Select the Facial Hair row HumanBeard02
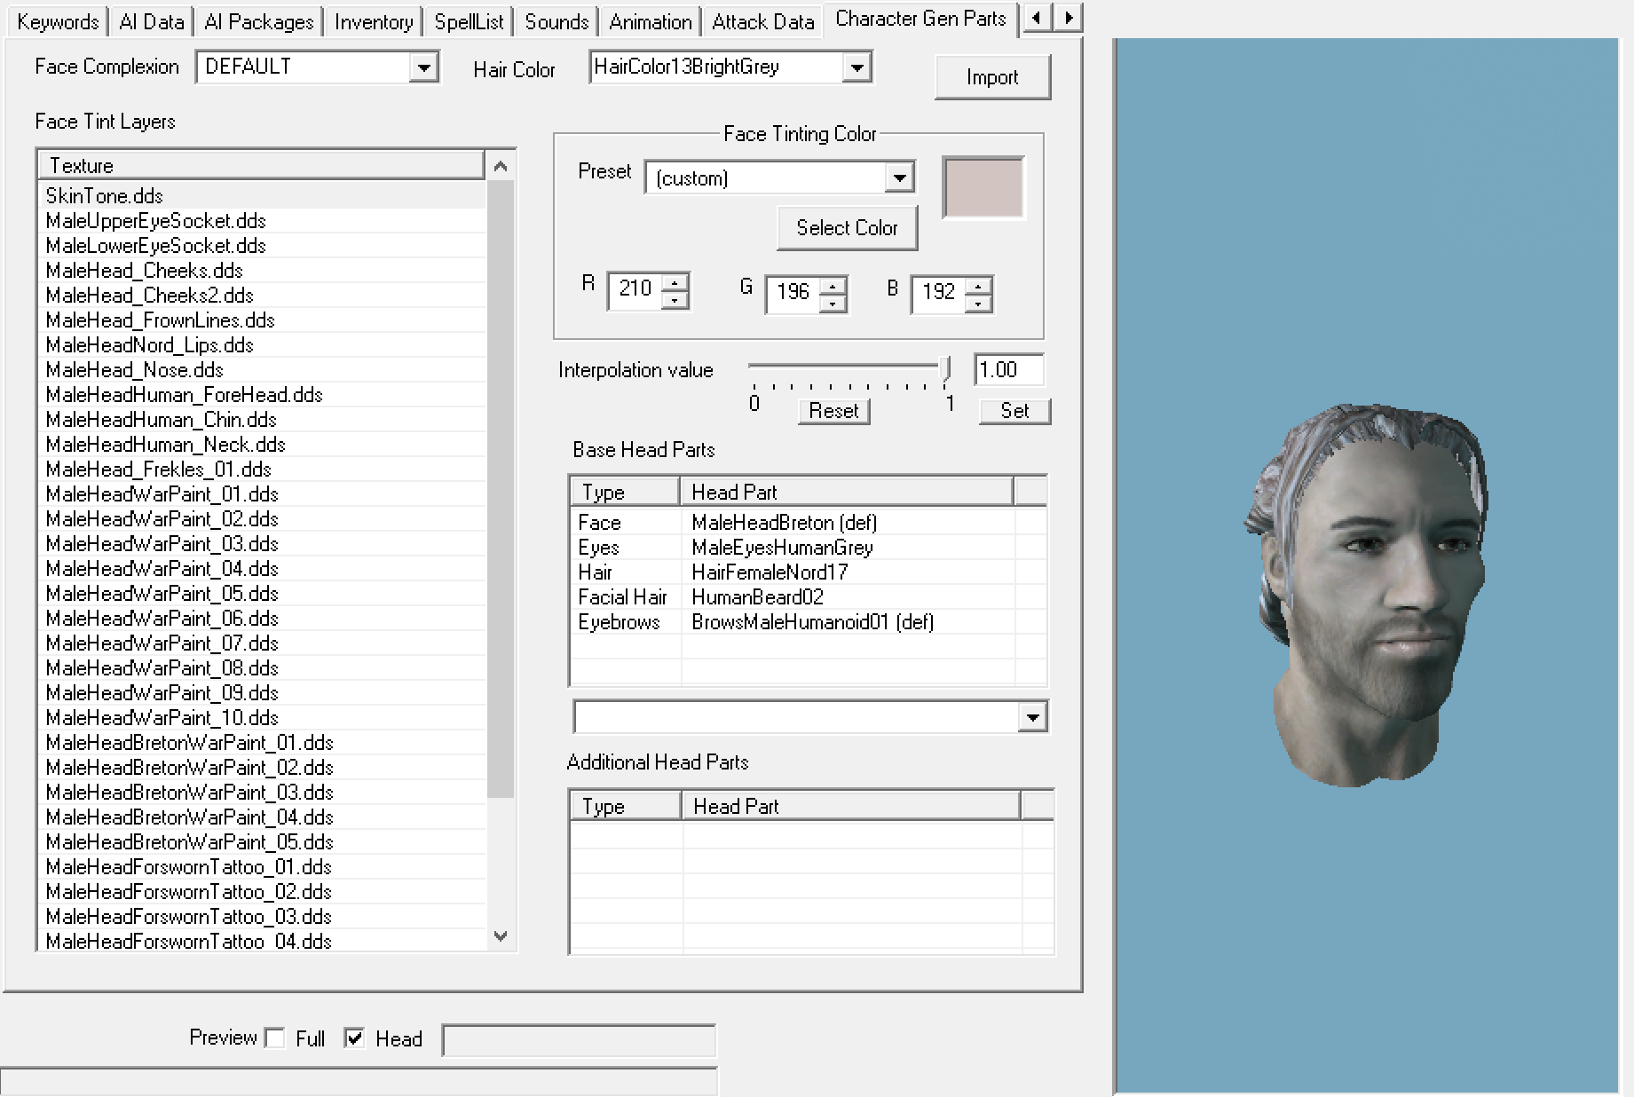Screen dimensions: 1634x1097 coord(808,597)
